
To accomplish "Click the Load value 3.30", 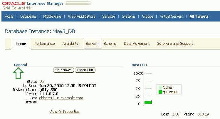I will click(176, 114).
